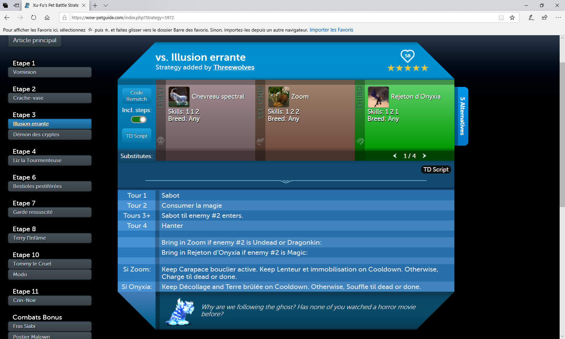Screen dimensions: 565x339
Task: Click the black TD Script label button
Action: (x=436, y=169)
